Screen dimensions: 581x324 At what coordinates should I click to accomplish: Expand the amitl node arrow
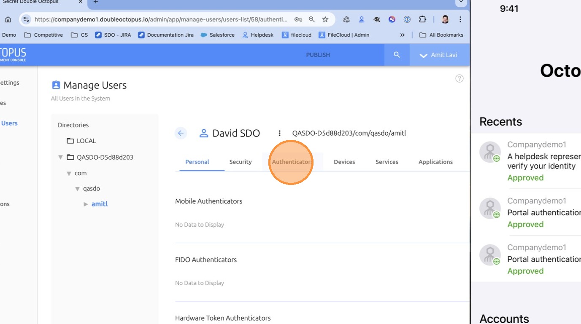pyautogui.click(x=86, y=204)
